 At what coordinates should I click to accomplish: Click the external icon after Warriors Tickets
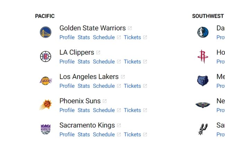click(145, 37)
